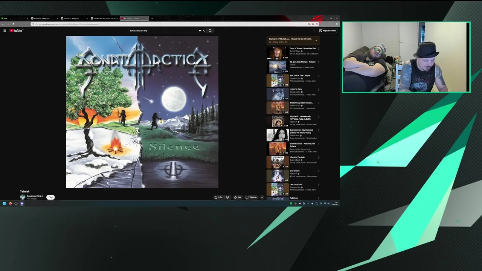Screen dimensions: 482x271
Task: Open more actions ellipsis below video
Action: coord(262,197)
